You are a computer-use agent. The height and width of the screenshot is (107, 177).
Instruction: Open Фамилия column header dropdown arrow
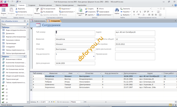click(x=63, y=74)
